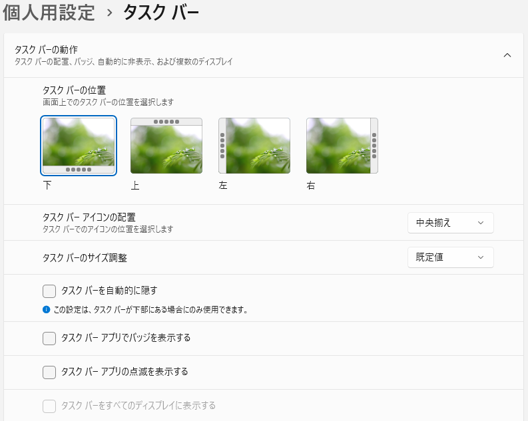Click the この設定は、タスク バーが下部にある場合 note text
Screen dimensions: 528x421
pos(151,310)
